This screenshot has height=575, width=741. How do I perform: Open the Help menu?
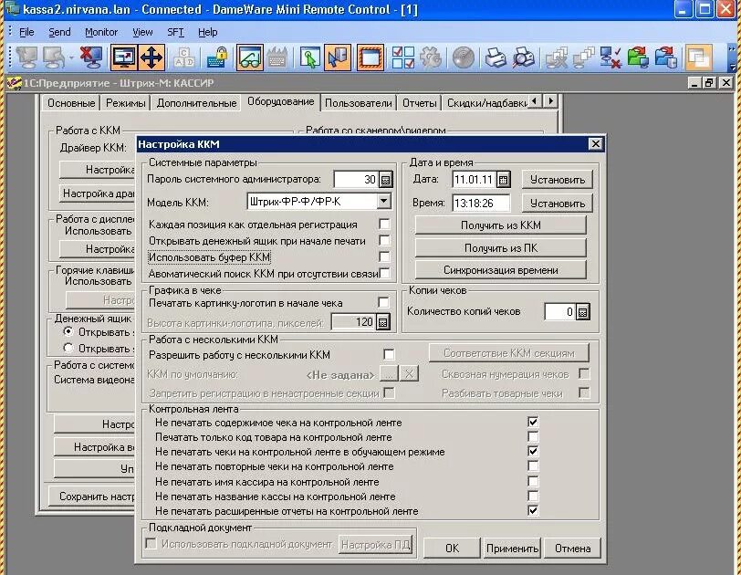point(207,32)
